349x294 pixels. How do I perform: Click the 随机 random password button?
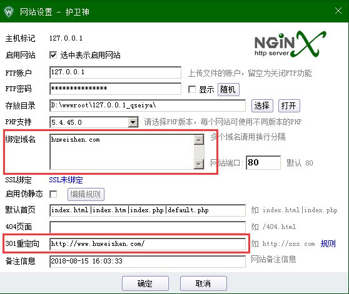click(x=228, y=89)
